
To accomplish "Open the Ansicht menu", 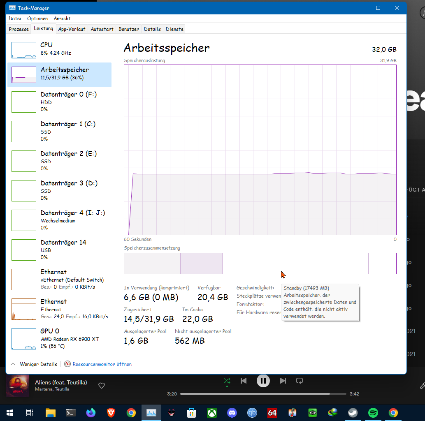I will click(x=62, y=19).
